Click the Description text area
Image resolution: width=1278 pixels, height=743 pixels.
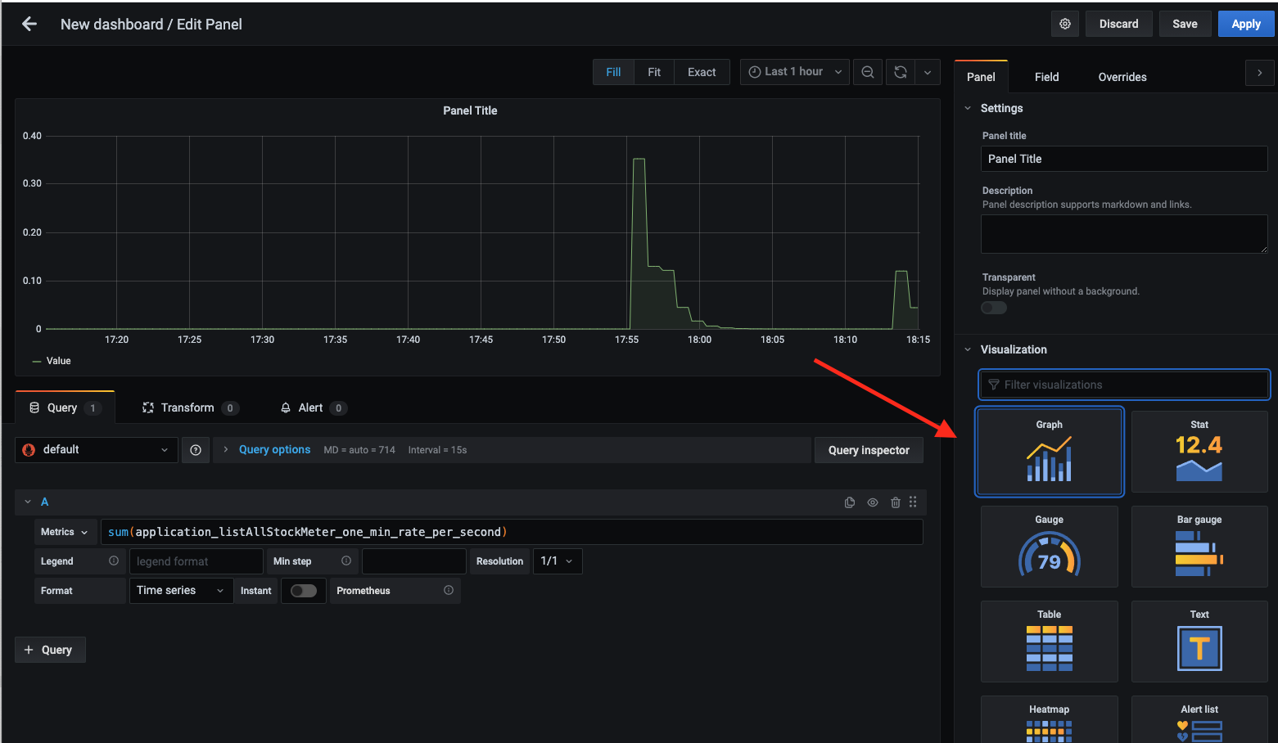click(1124, 234)
